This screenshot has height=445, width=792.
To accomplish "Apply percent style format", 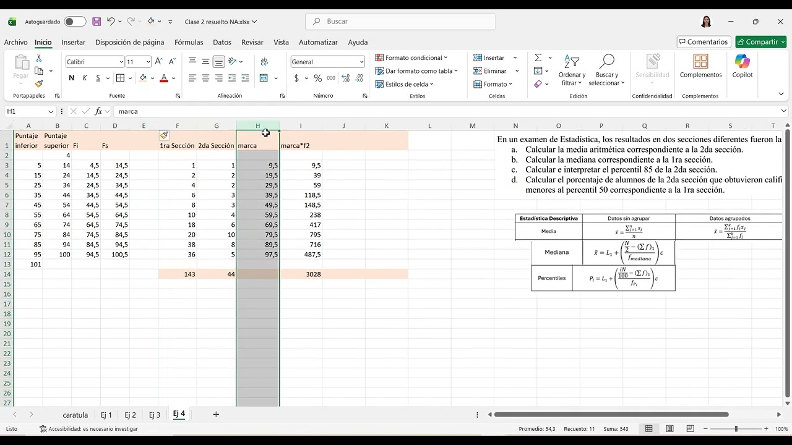I will (317, 78).
